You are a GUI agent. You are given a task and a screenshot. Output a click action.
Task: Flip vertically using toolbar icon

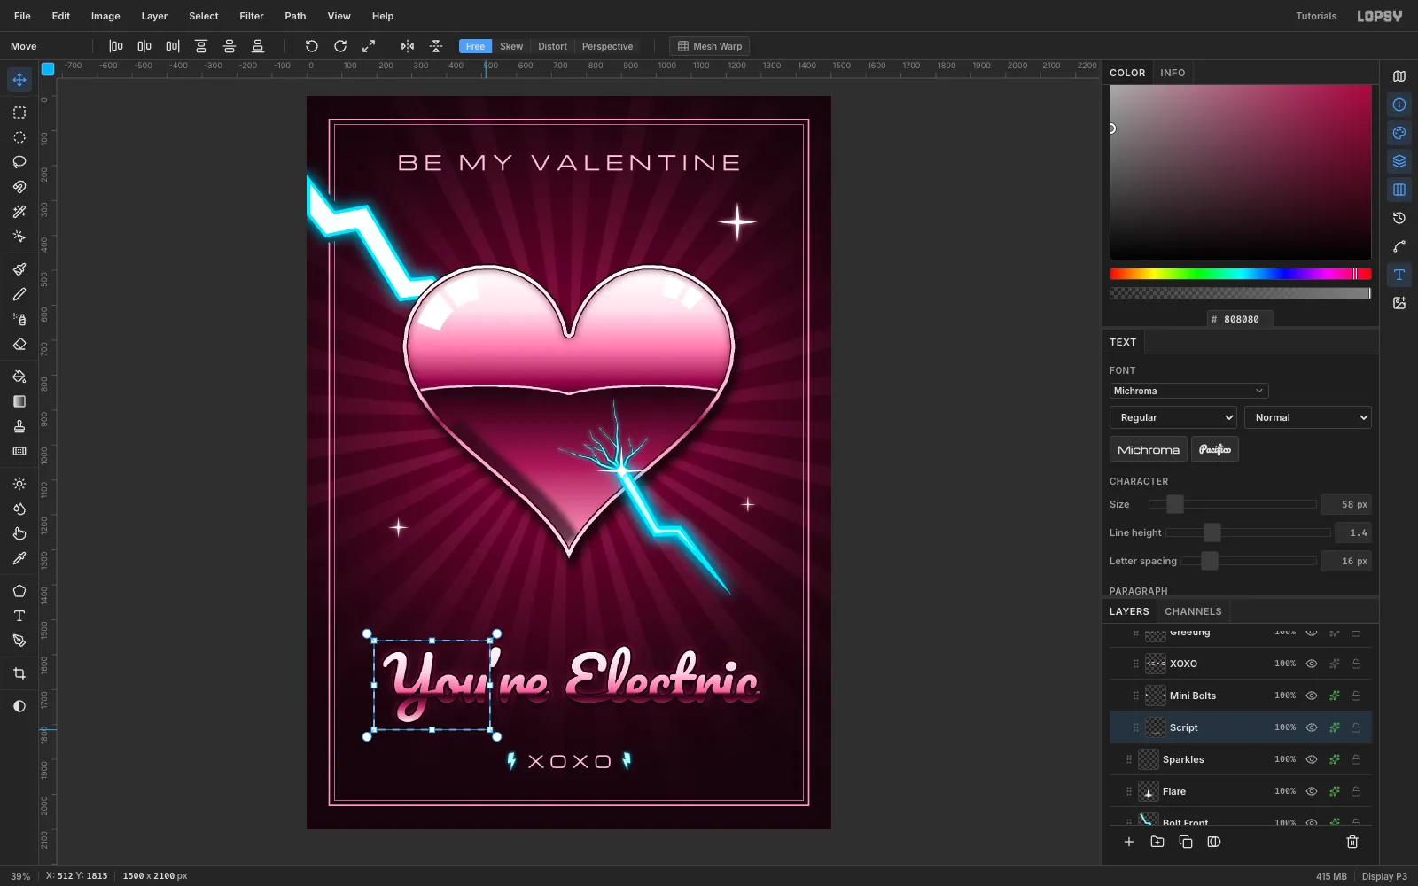pyautogui.click(x=436, y=46)
